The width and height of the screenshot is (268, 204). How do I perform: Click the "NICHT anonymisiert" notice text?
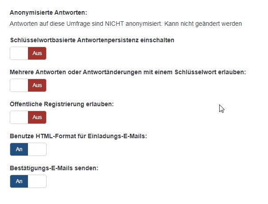(126, 24)
